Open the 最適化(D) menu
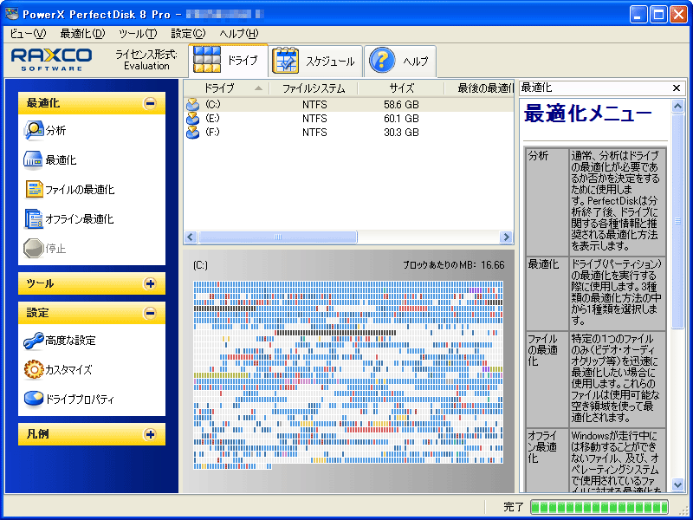 click(83, 34)
